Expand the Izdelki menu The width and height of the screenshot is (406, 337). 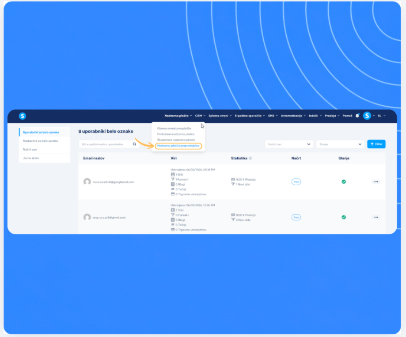(x=315, y=116)
